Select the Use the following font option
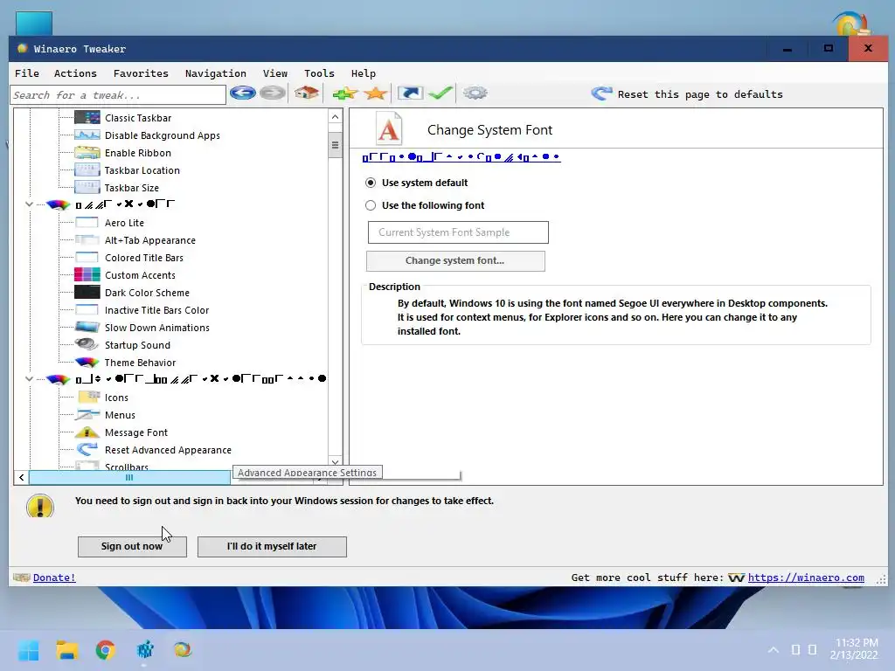 coord(371,205)
